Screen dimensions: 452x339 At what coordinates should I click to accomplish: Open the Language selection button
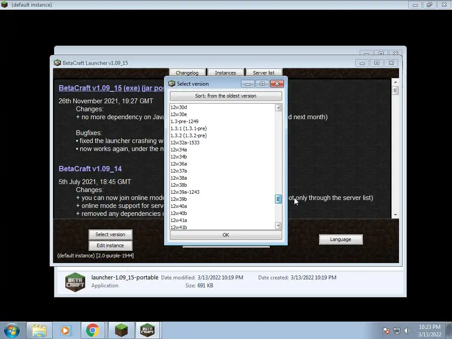(341, 239)
